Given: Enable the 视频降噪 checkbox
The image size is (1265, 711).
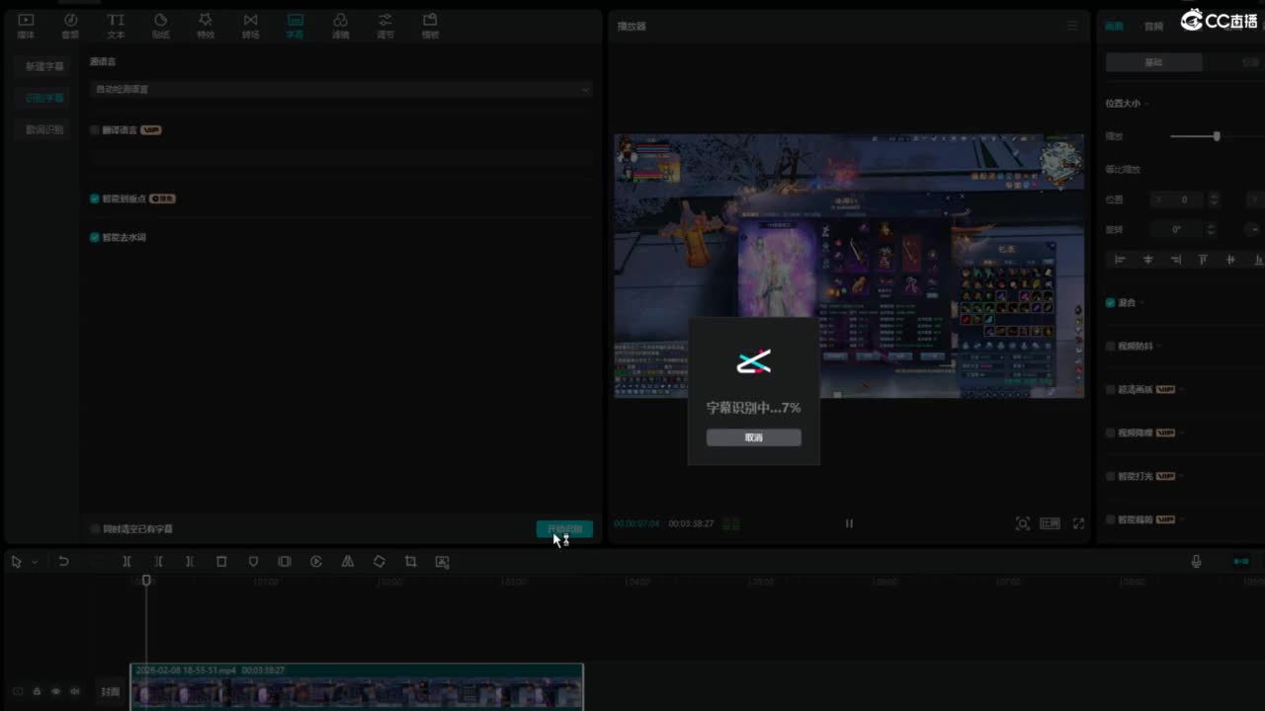Looking at the screenshot, I should [1111, 433].
